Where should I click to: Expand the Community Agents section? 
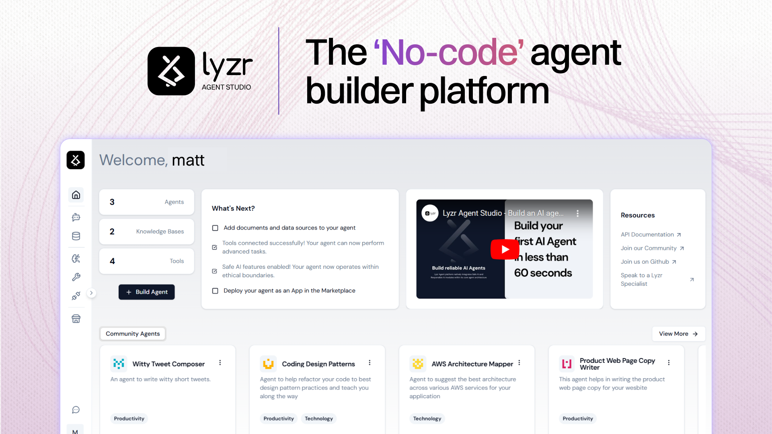(678, 334)
